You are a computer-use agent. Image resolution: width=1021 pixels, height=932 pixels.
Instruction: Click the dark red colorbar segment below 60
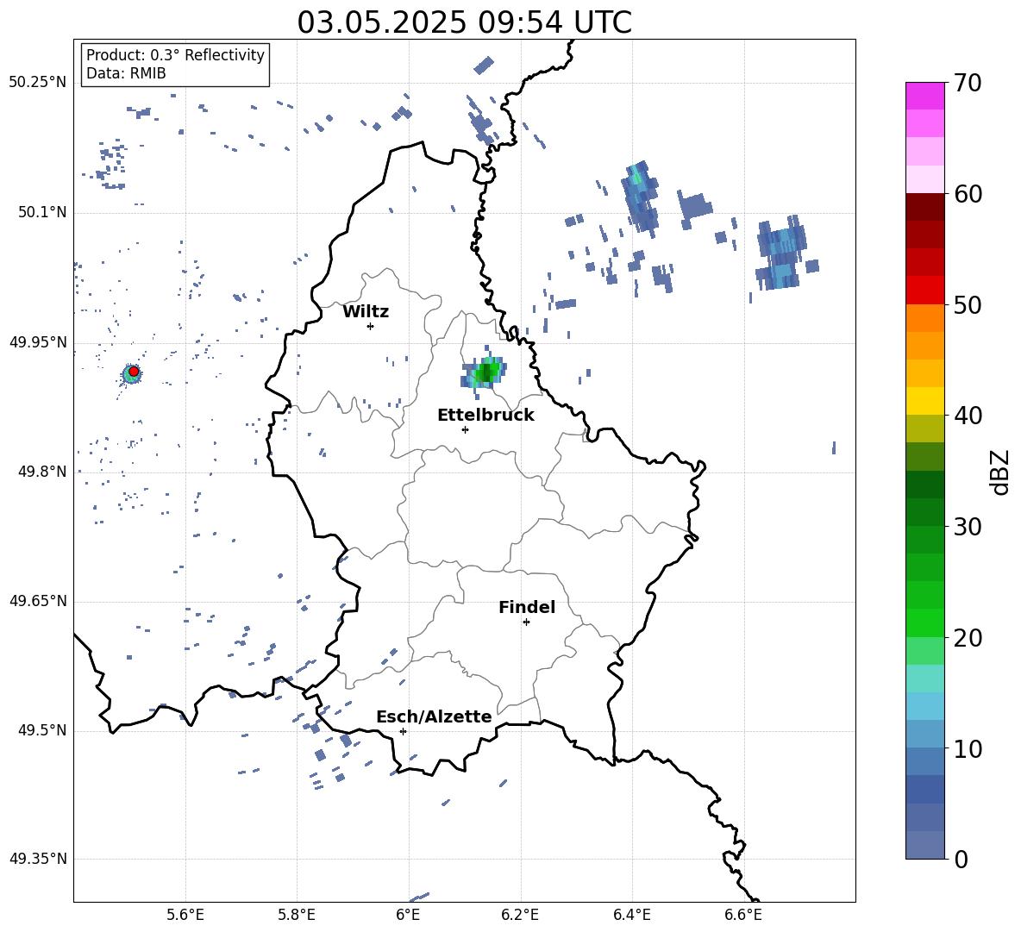pyautogui.click(x=925, y=207)
